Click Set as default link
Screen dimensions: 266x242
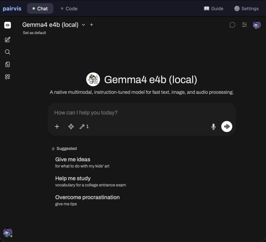point(35,33)
